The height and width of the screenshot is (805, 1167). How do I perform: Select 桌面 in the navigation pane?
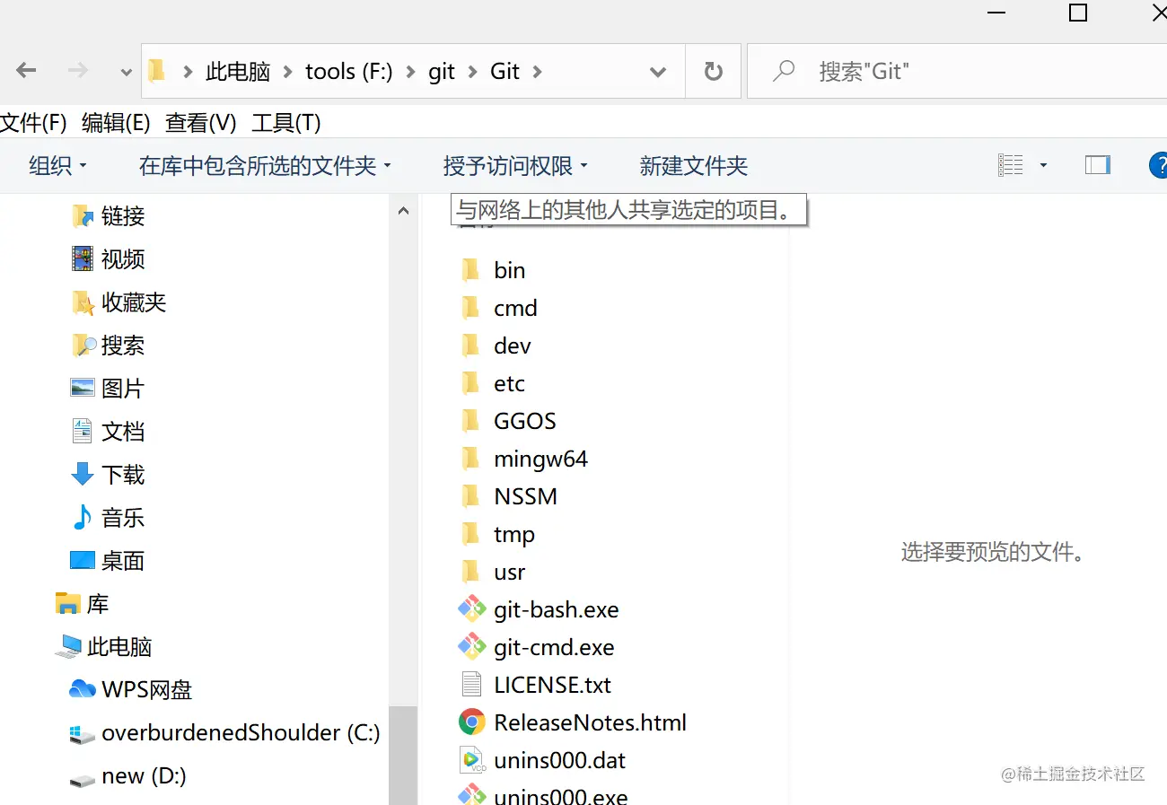pos(108,560)
